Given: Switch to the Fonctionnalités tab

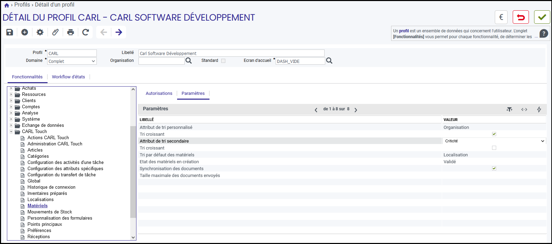Looking at the screenshot, I should pyautogui.click(x=27, y=77).
